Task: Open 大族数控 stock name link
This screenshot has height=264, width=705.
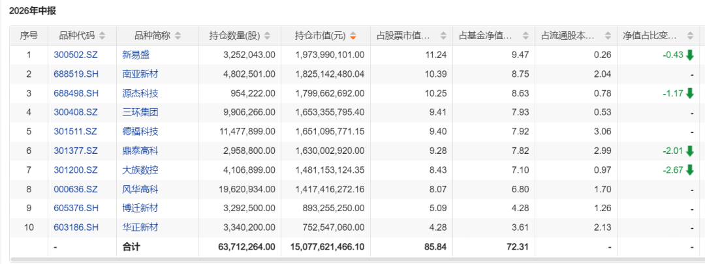Action: (x=140, y=170)
